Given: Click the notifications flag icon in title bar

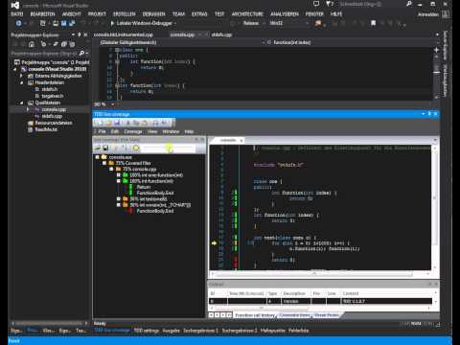Looking at the screenshot, I should pyautogui.click(x=329, y=4).
